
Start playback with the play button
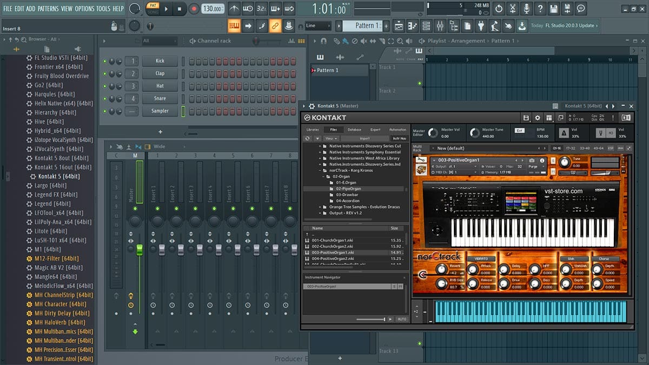(x=166, y=9)
